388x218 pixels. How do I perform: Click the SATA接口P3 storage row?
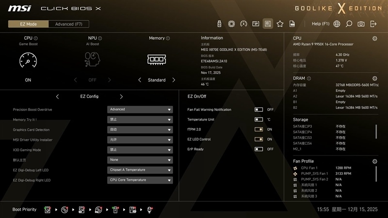319,126
